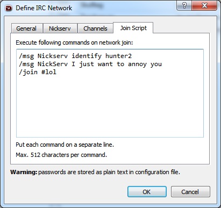221x208 pixels.
Task: Activate the Join Script tab
Action: 133,28
